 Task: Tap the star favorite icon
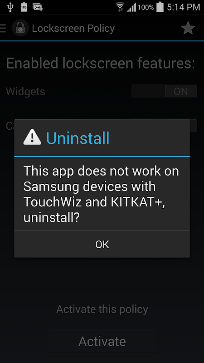(188, 28)
